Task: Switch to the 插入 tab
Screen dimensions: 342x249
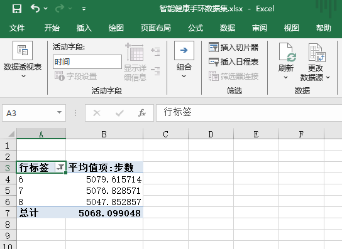Action: point(84,28)
